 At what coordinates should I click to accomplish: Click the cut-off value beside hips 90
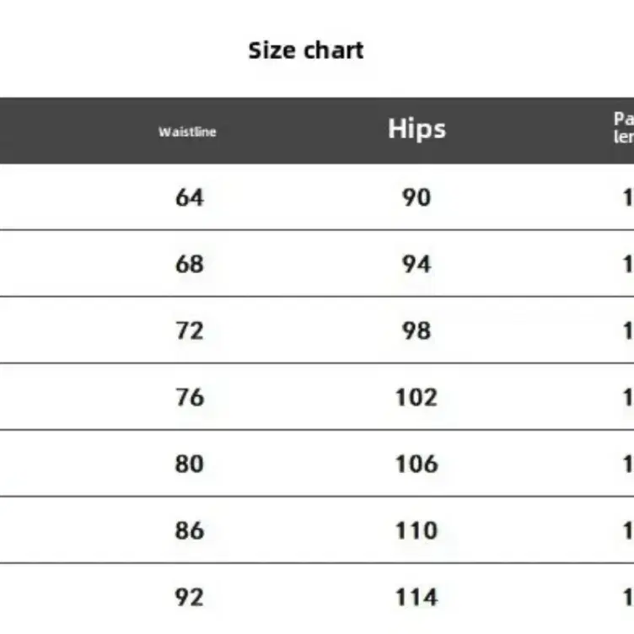pyautogui.click(x=628, y=198)
